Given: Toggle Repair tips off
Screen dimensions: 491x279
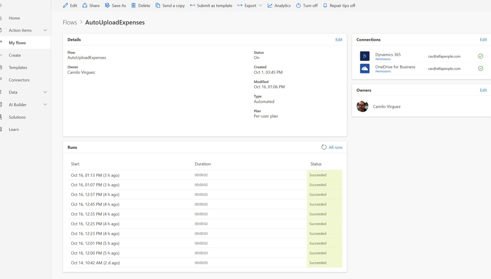Looking at the screenshot, I should (339, 5).
